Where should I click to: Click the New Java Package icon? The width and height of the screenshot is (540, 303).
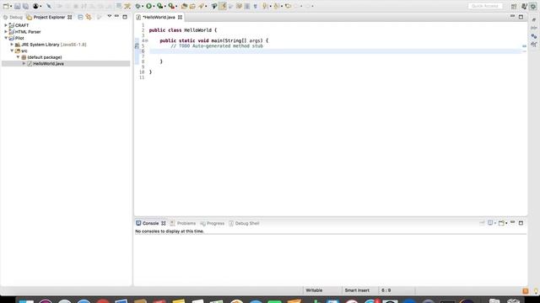[184, 6]
